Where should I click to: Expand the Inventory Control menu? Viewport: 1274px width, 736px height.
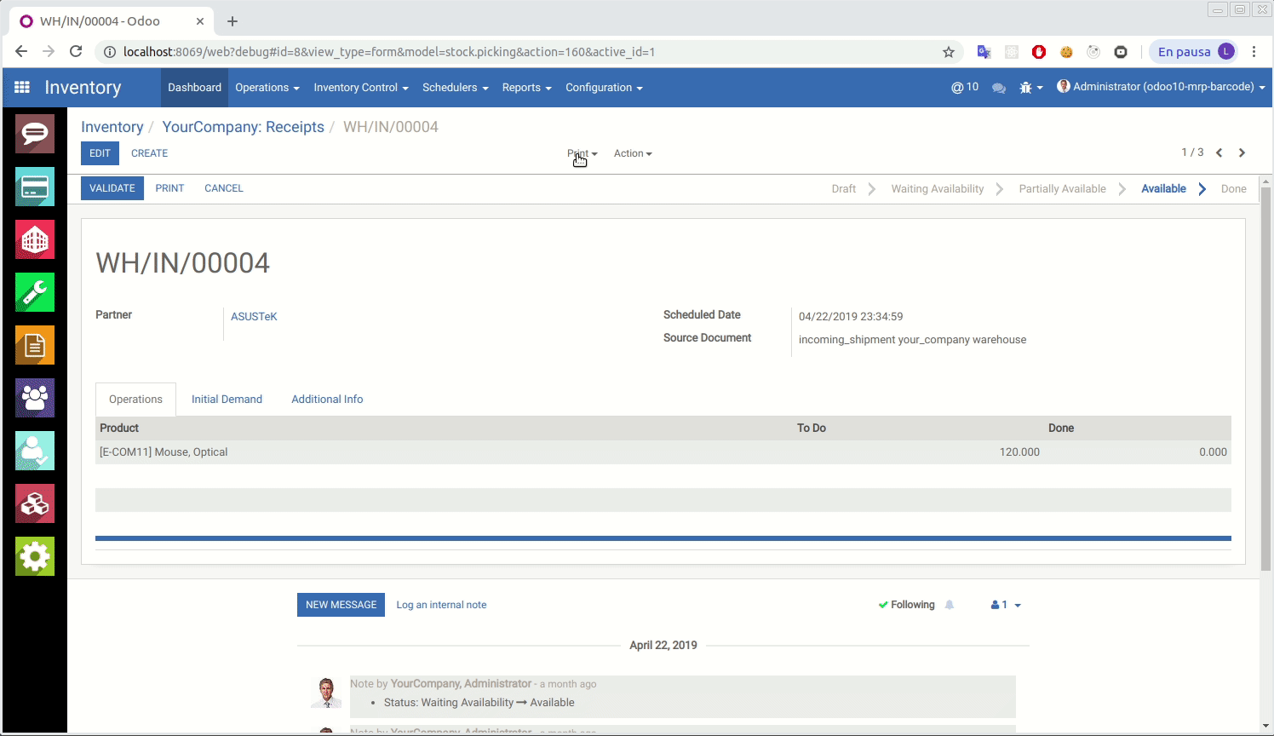tap(360, 88)
